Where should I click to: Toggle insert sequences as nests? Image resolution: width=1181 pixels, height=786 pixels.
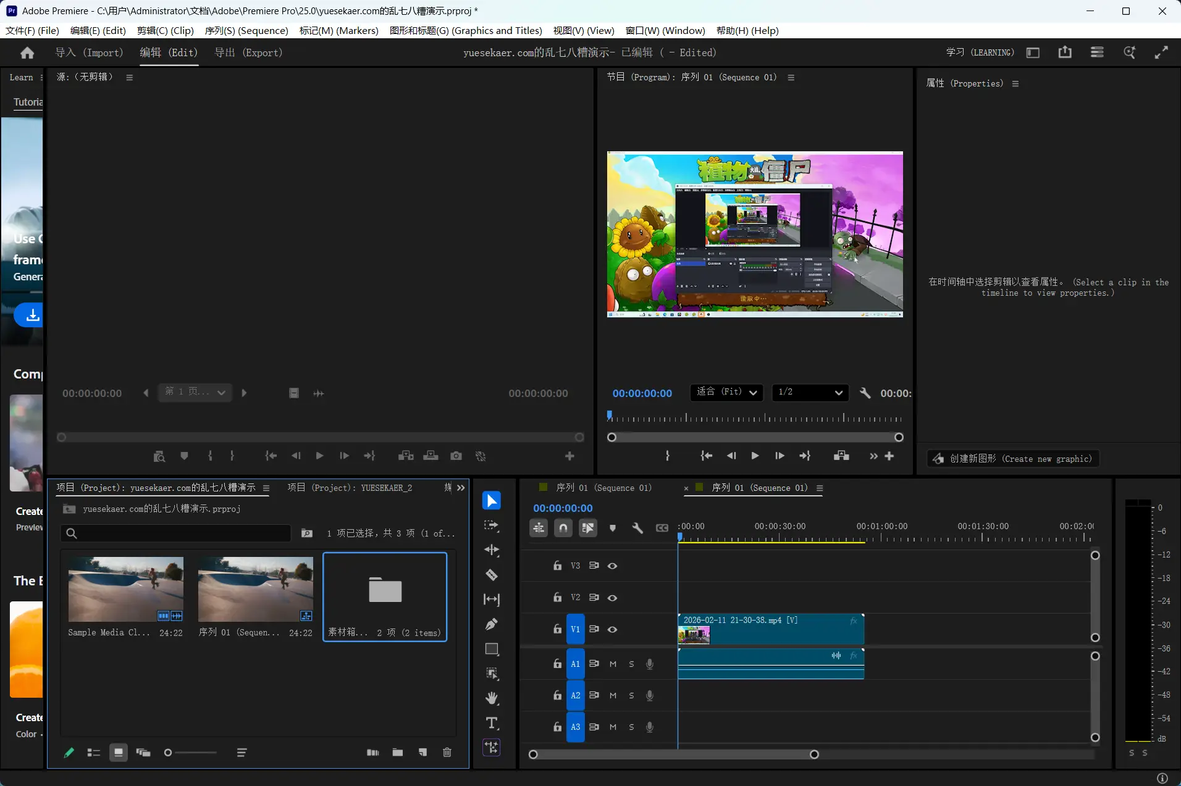point(539,528)
